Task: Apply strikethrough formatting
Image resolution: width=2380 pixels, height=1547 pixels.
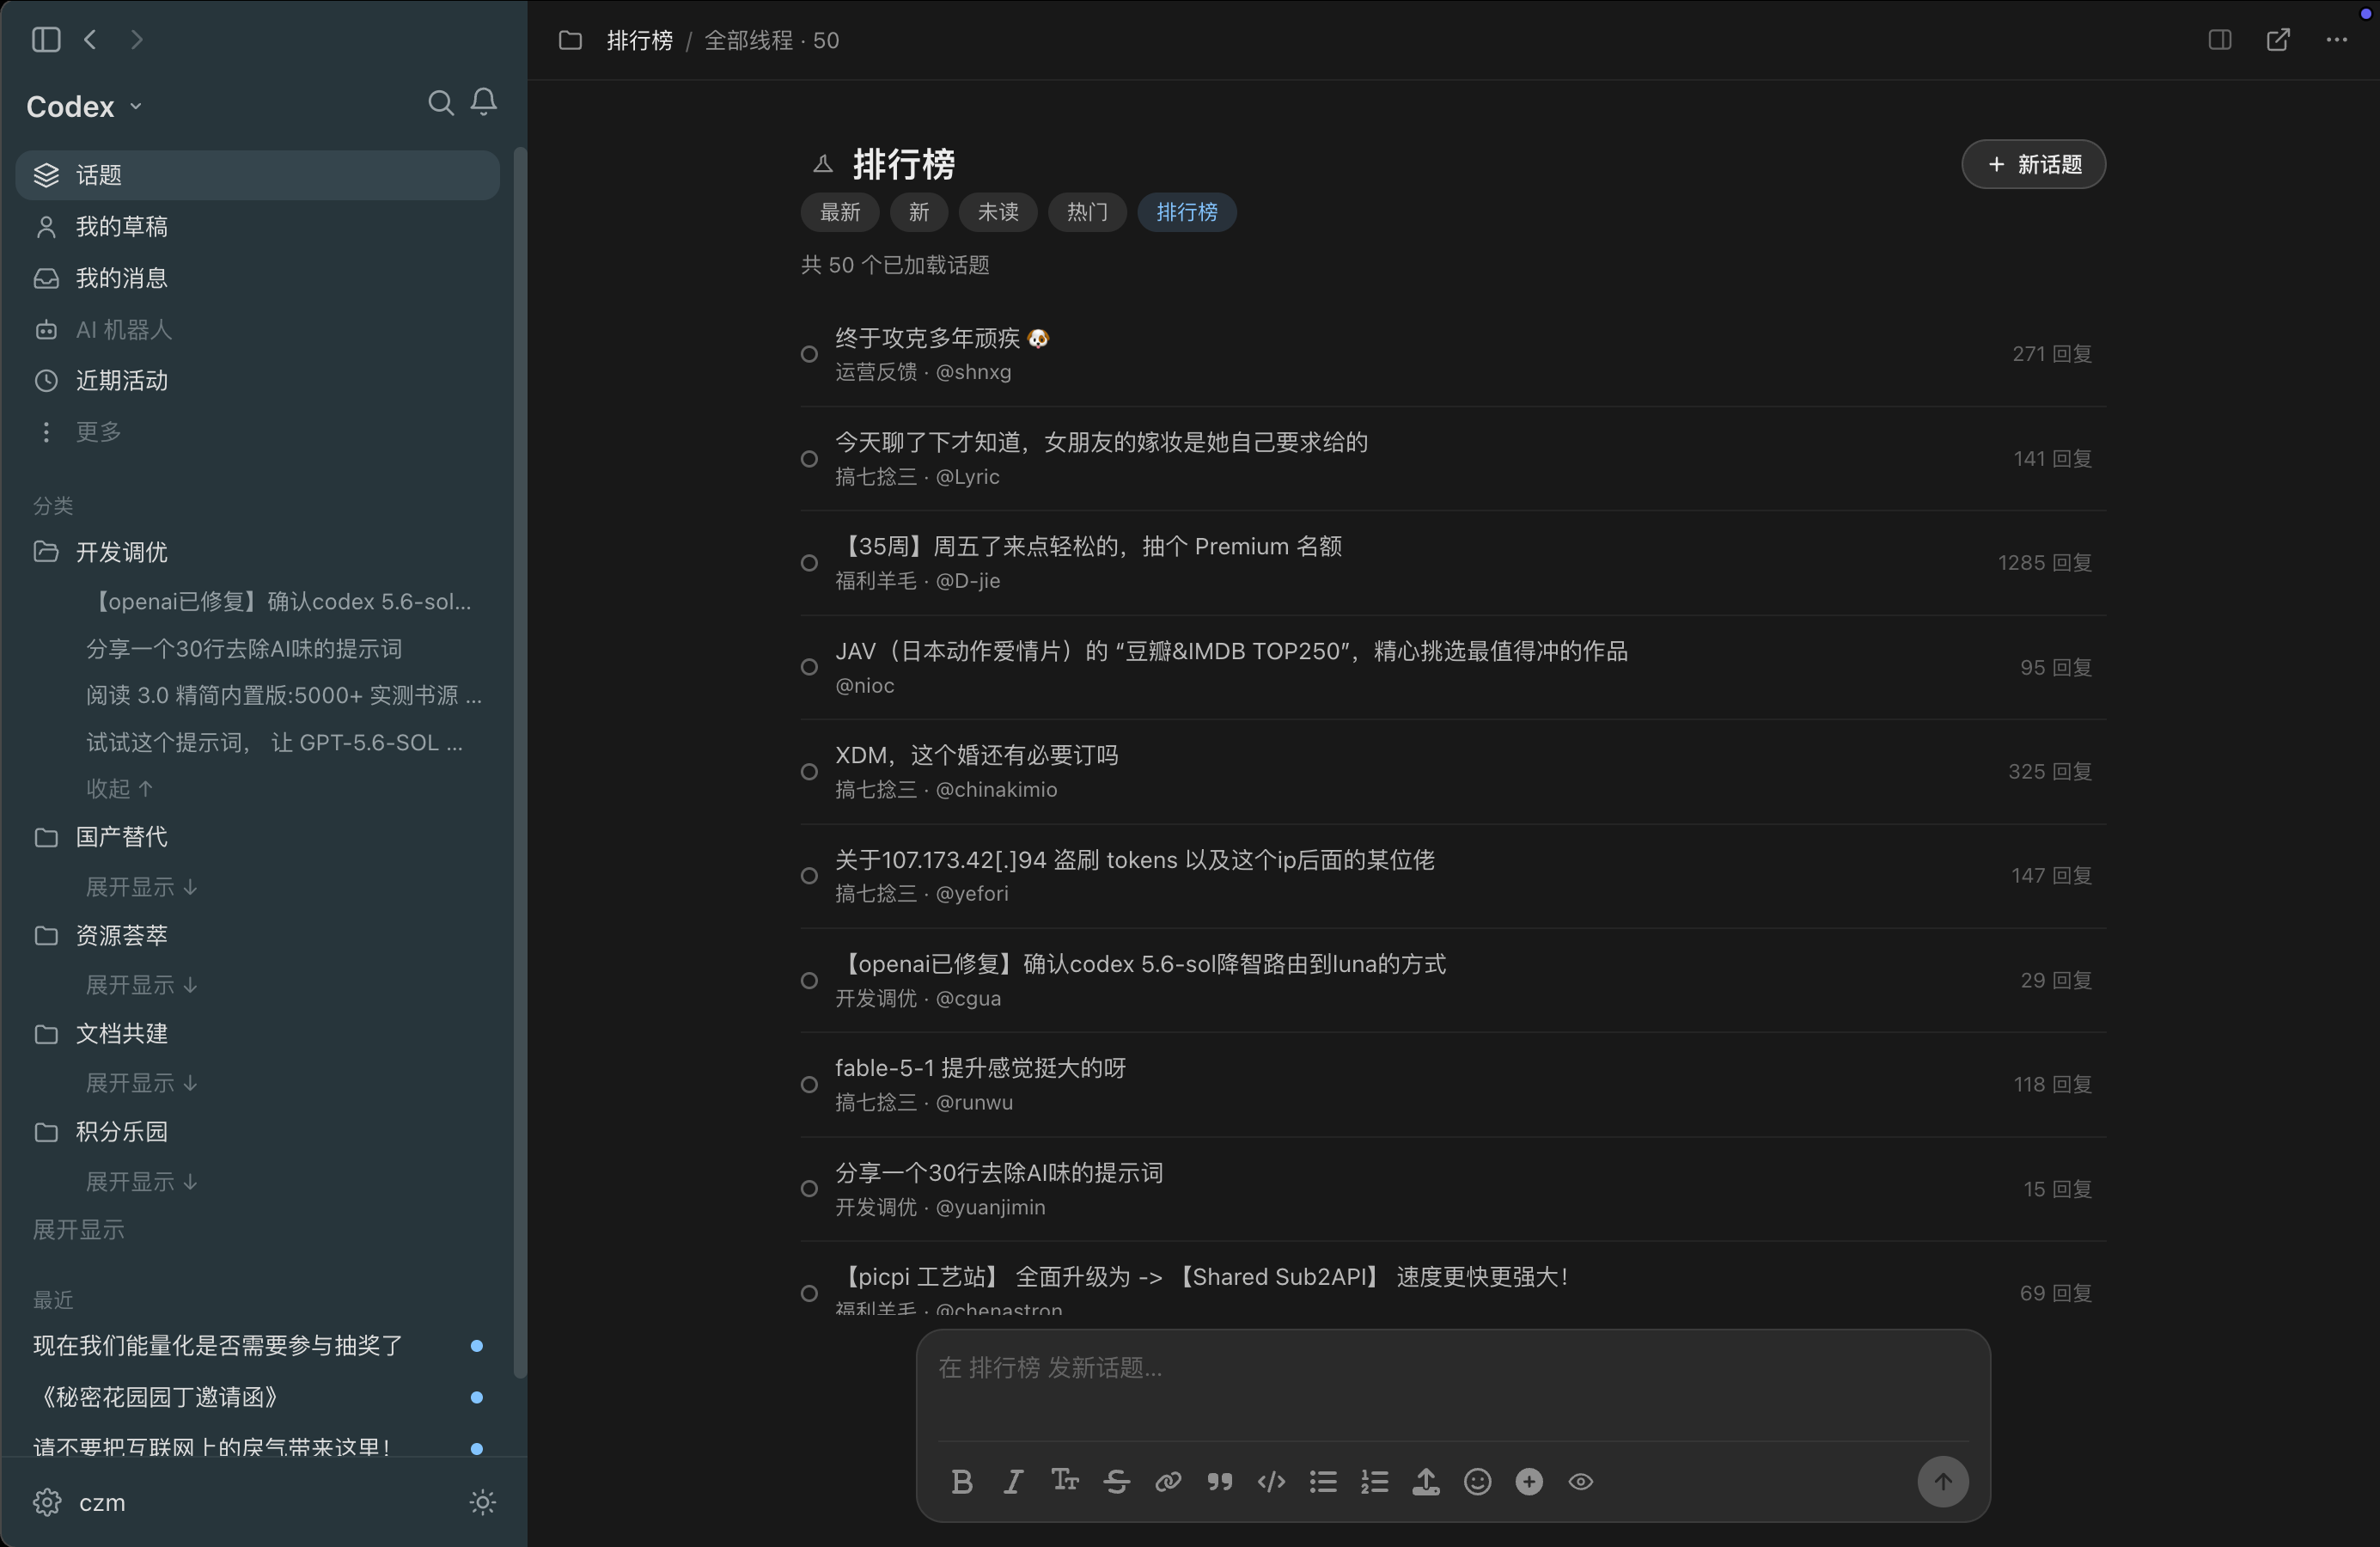Action: pyautogui.click(x=1116, y=1481)
